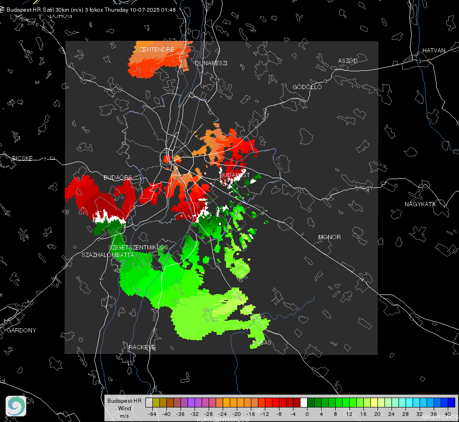Pick the leftmost light gray legend swatch
459x422 pixels.
[149, 402]
